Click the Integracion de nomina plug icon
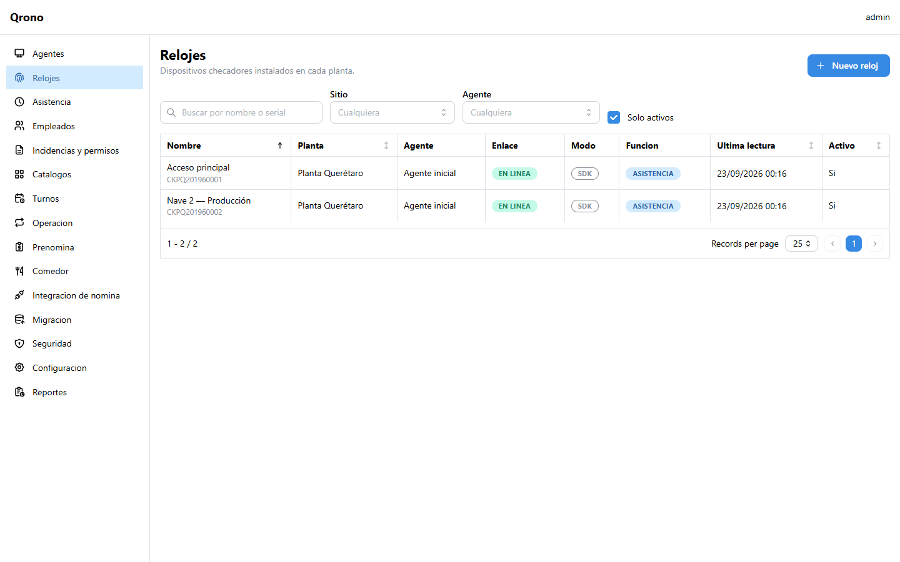 pyautogui.click(x=19, y=295)
